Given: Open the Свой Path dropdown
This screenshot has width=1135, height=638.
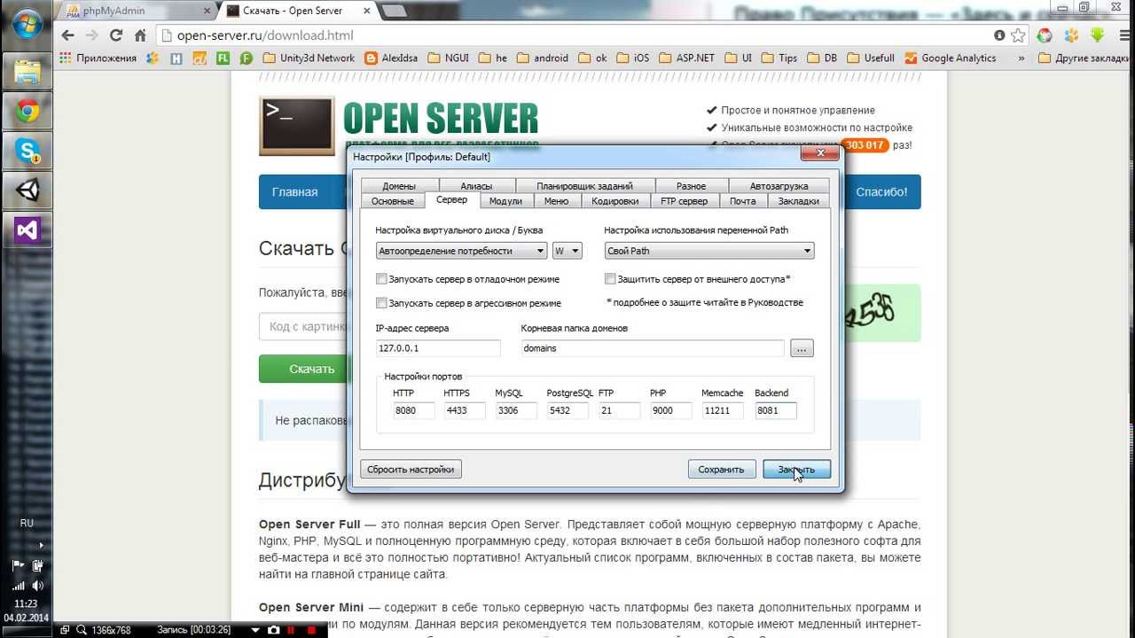Looking at the screenshot, I should click(709, 251).
